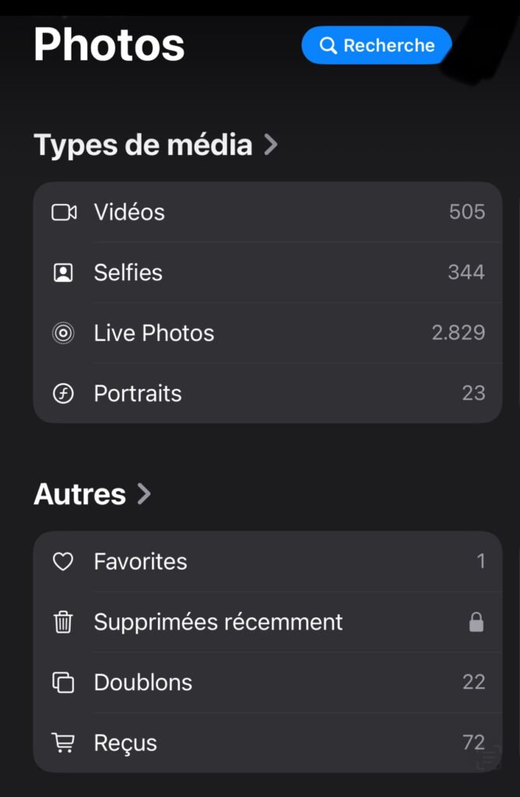This screenshot has height=797, width=520.
Task: Tap the lock icon on Supprimées récemment
Action: click(x=476, y=622)
